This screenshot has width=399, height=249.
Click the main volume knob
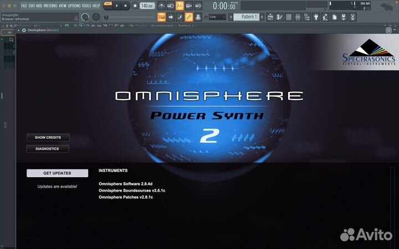coord(85,17)
